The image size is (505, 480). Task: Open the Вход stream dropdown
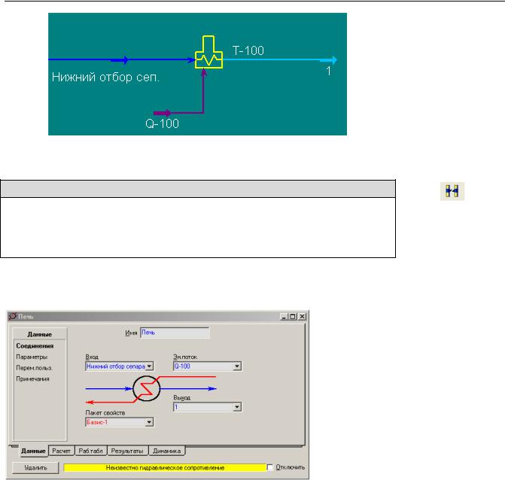(149, 366)
